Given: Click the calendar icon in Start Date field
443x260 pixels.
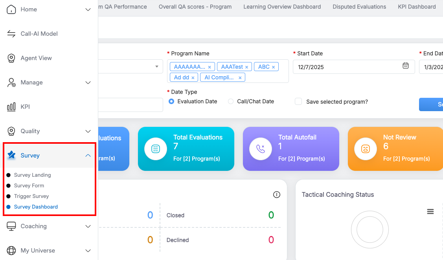Looking at the screenshot, I should [406, 66].
